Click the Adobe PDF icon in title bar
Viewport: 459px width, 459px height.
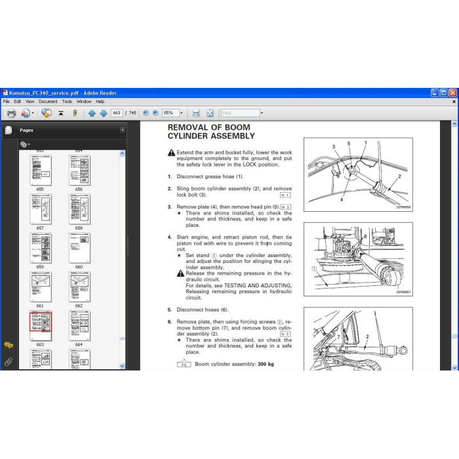[x=5, y=93]
